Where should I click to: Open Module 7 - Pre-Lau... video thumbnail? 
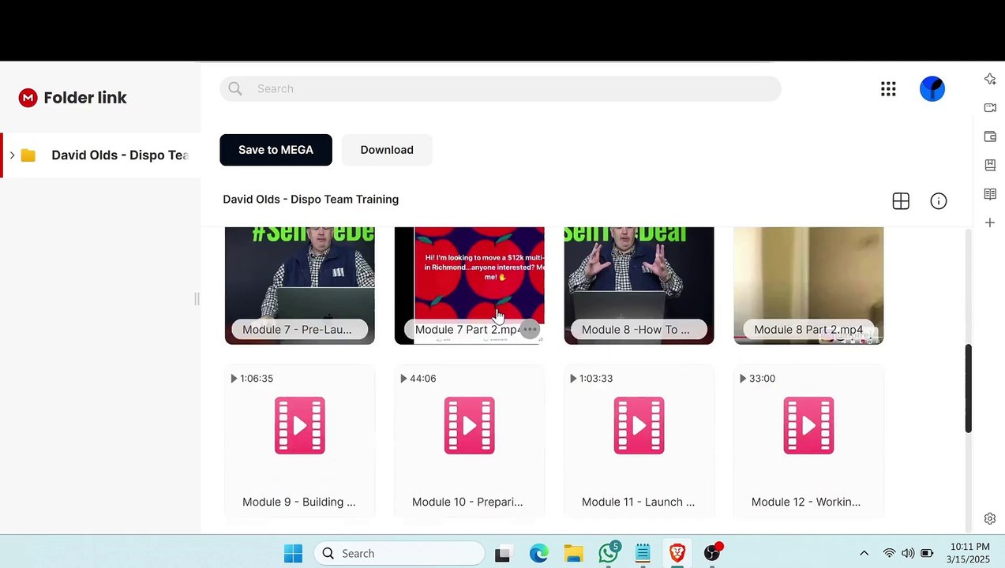click(x=300, y=286)
